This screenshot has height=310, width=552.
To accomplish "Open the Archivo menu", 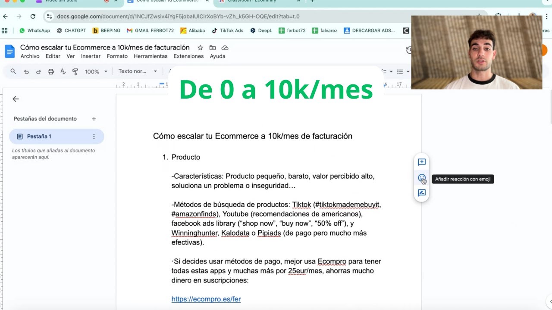I will point(30,56).
